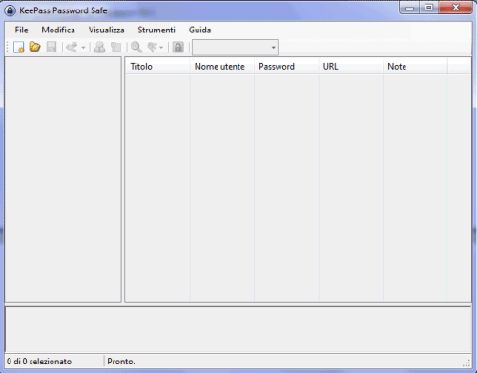The height and width of the screenshot is (373, 477).
Task: Sort by the Note column header
Action: (x=415, y=67)
